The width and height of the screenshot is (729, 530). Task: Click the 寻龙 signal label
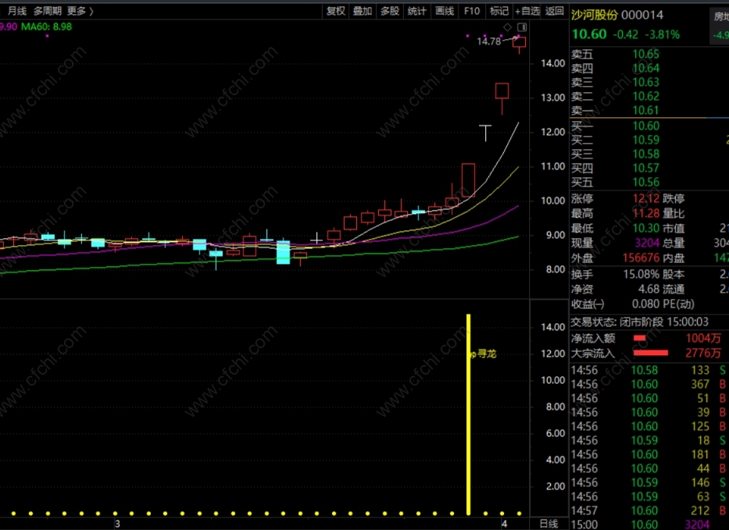click(x=486, y=354)
